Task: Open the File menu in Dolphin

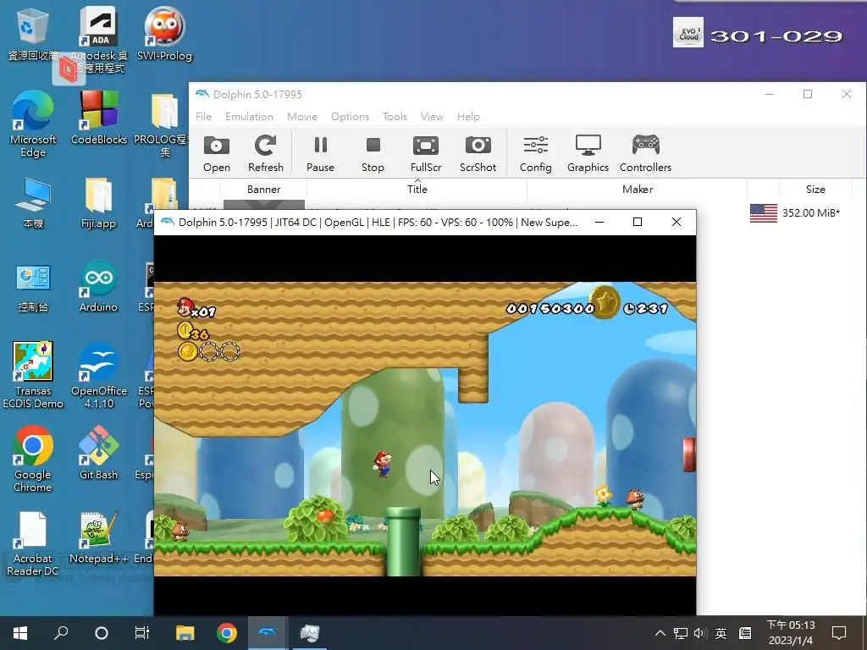Action: (203, 117)
